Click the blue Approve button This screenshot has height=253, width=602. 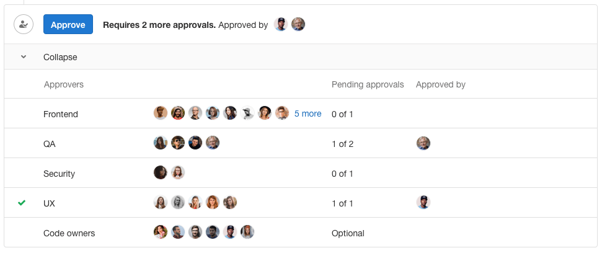68,25
